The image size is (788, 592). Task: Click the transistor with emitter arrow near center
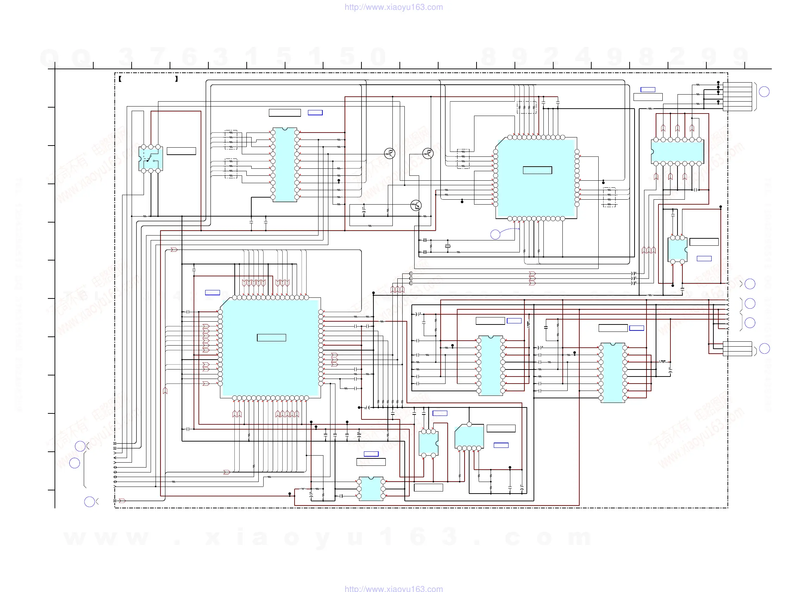pos(416,205)
